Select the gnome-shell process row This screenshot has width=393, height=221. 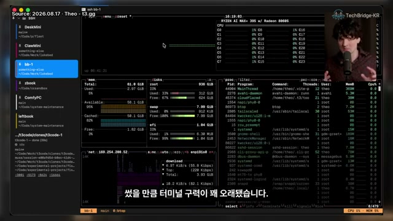click(x=301, y=134)
